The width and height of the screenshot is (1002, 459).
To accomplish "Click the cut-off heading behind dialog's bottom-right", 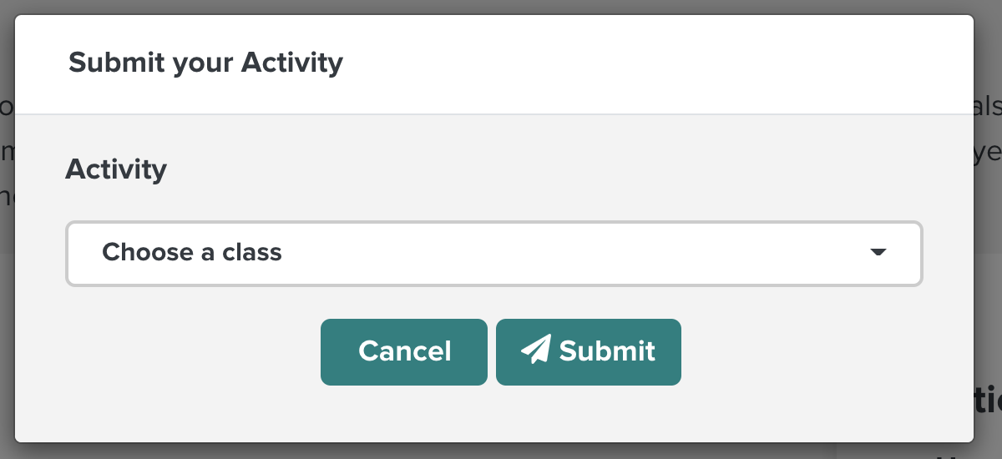I will click(x=989, y=401).
